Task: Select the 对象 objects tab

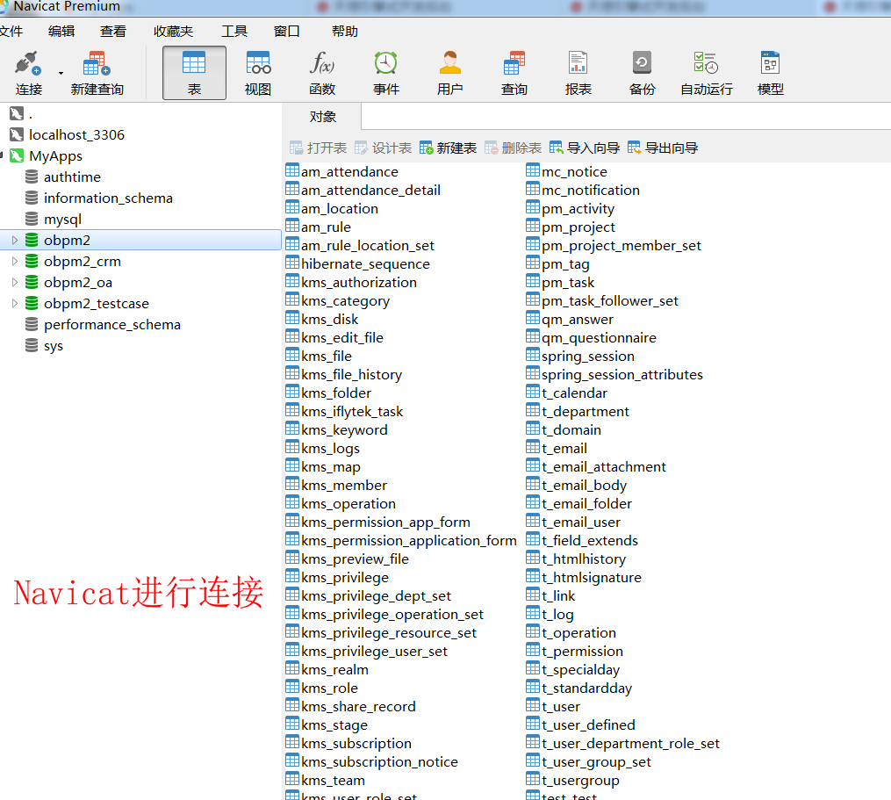Action: (322, 117)
